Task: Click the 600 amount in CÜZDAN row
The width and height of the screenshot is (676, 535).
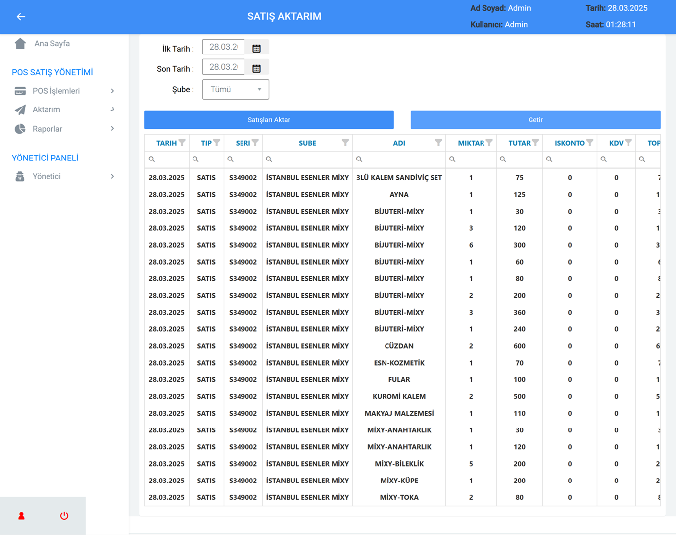Action: coord(519,346)
